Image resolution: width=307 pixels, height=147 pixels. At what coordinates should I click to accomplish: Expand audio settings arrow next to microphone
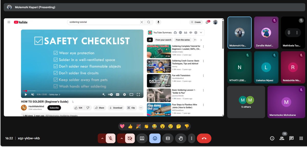point(102,138)
